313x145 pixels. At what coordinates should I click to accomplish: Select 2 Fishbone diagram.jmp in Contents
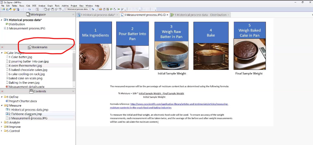point(25,114)
